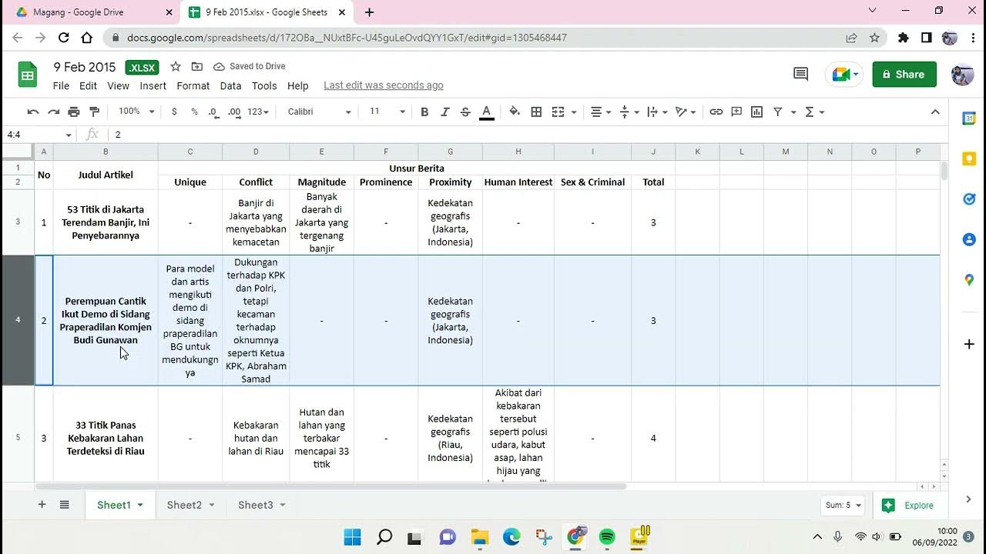Switch to the Sheet2 tab
Screen dimensions: 986x554
coord(190,505)
